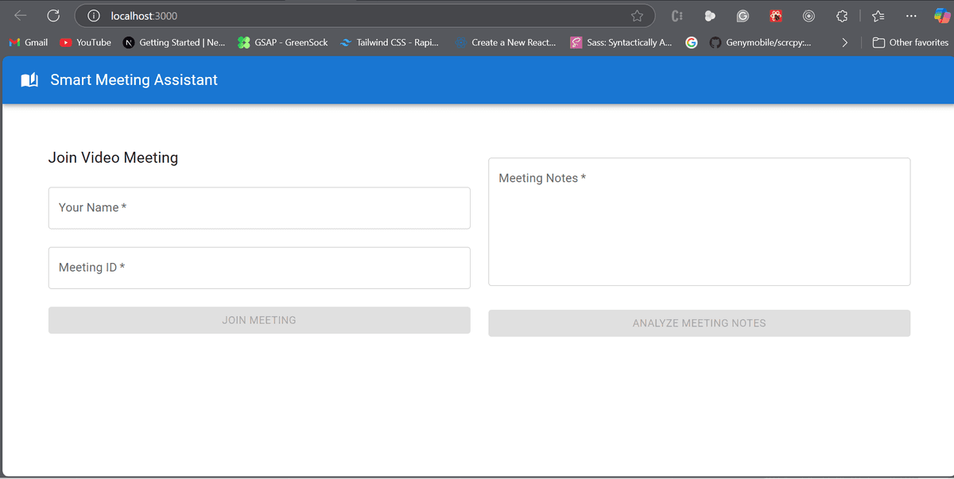Click the book icon beside Smart Meeting Assistant
954x479 pixels.
pyautogui.click(x=29, y=80)
